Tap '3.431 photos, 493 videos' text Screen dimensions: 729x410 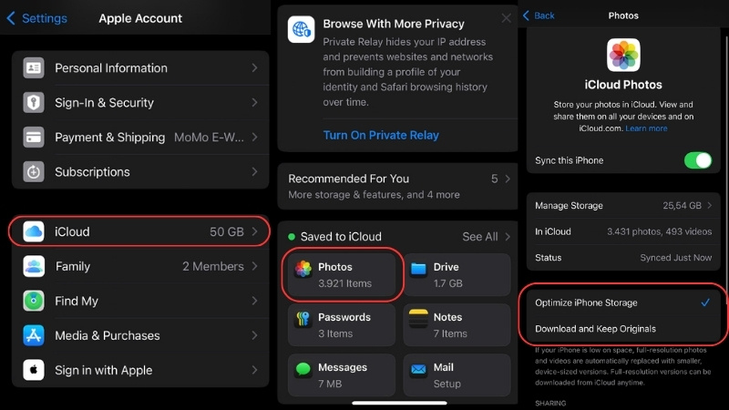click(659, 231)
